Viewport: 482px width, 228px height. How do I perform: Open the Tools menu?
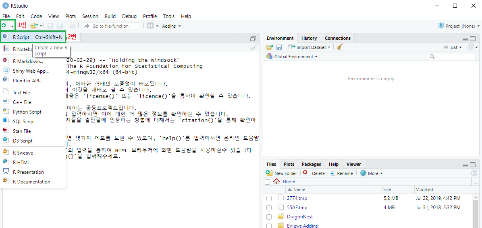coord(169,16)
